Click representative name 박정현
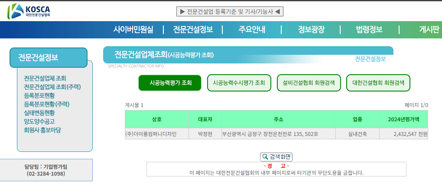 coord(205,134)
